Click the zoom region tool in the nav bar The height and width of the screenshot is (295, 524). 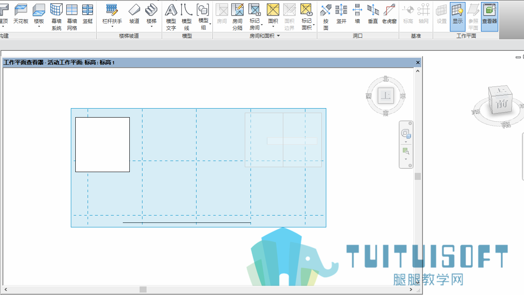406,151
